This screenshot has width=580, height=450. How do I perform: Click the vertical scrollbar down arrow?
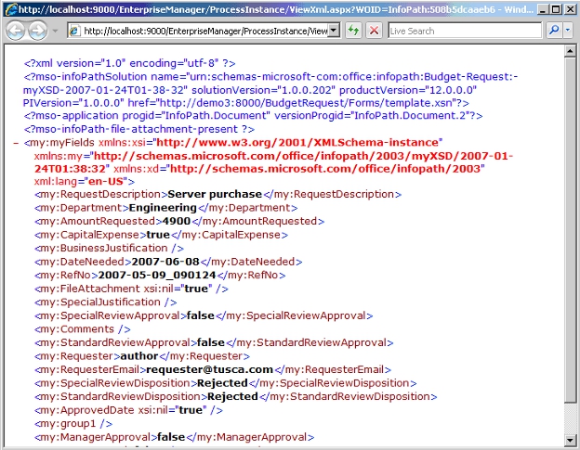coord(572,443)
